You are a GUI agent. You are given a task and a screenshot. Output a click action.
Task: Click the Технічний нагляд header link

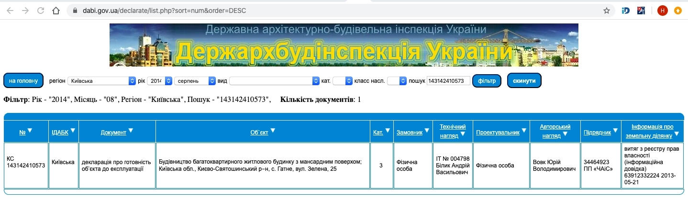click(x=453, y=131)
